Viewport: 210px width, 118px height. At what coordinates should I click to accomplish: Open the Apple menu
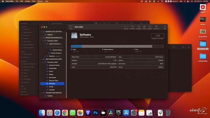(3, 1)
